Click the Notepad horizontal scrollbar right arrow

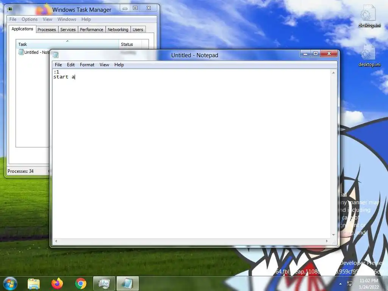pos(327,241)
